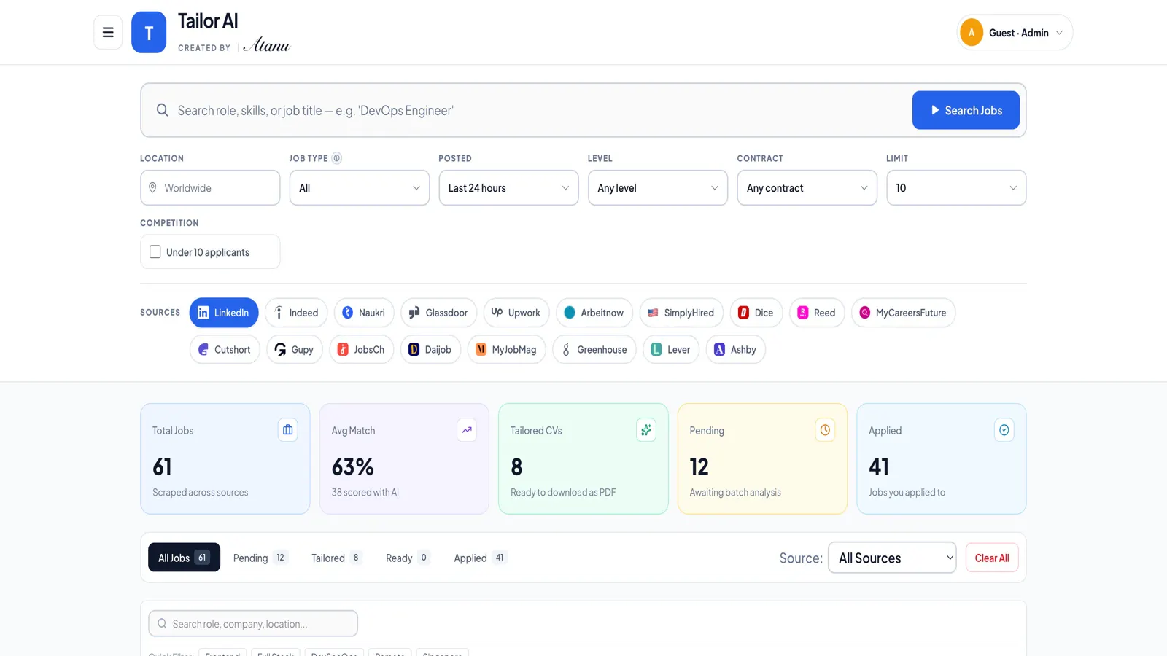Screen dimensions: 1167x656
Task: Open the Any contract dropdown
Action: [807, 188]
